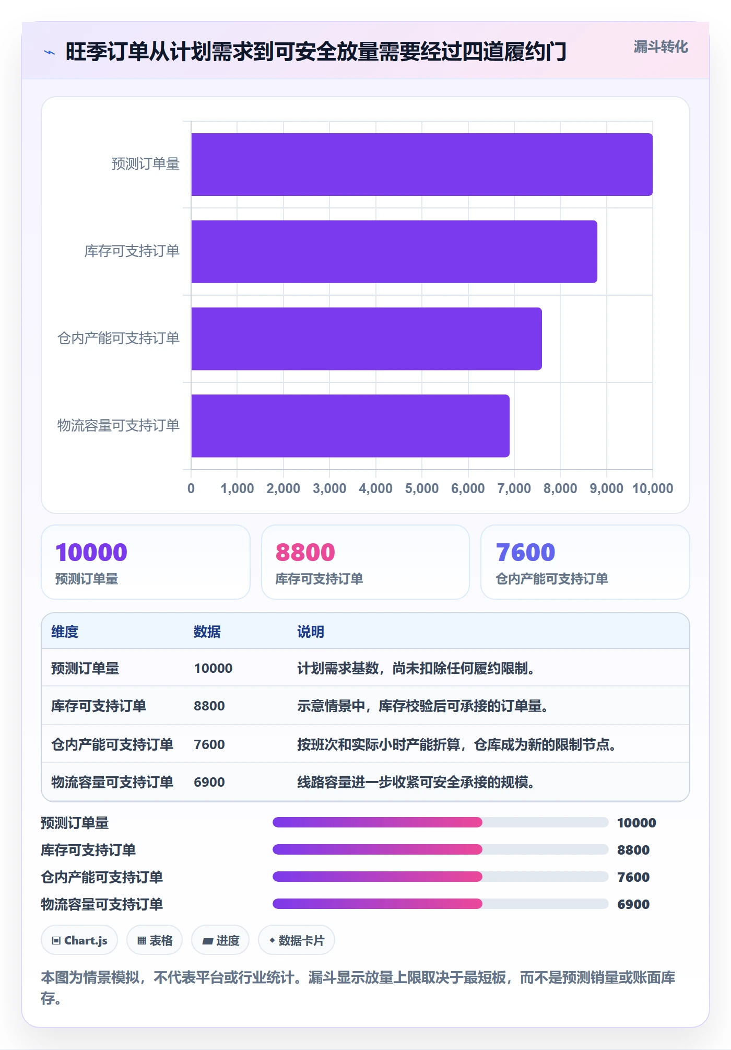Click the footnote text 本图为情景模拟
Screen dimensions: 731x1050
pyautogui.click(x=358, y=987)
